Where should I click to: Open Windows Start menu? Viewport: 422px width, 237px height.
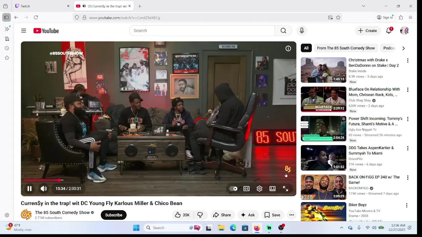136,228
